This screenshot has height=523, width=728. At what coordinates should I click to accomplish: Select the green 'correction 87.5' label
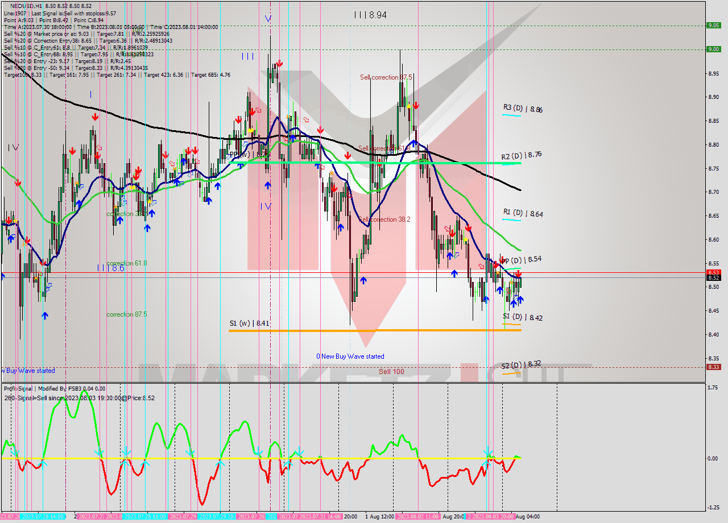coord(126,314)
